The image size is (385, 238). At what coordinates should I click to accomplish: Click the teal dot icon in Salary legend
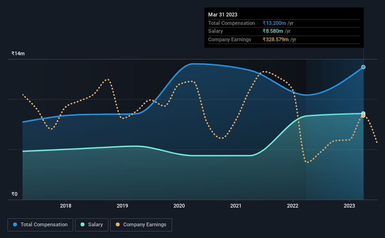point(83,224)
